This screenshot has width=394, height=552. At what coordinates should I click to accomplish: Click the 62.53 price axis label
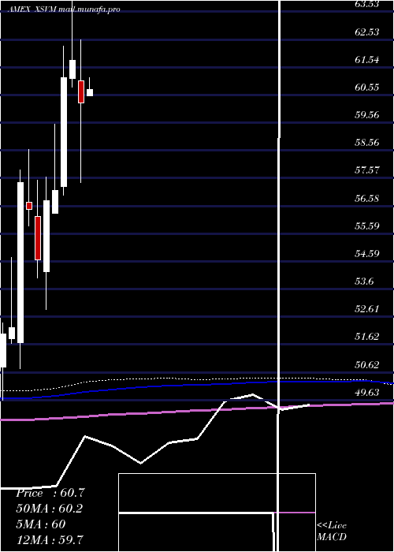(x=367, y=32)
